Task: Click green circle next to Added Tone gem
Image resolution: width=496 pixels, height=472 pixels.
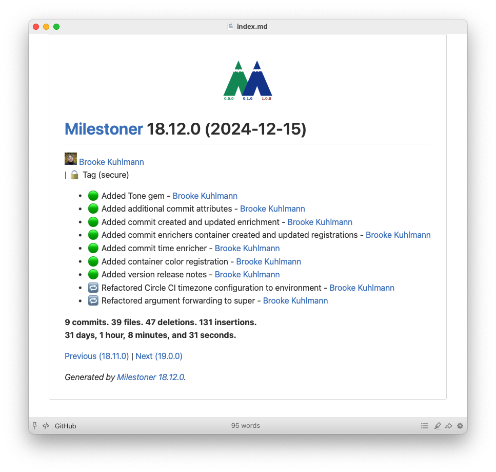Action: (93, 196)
